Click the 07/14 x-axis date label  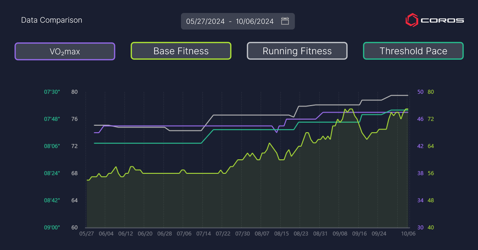(204, 234)
